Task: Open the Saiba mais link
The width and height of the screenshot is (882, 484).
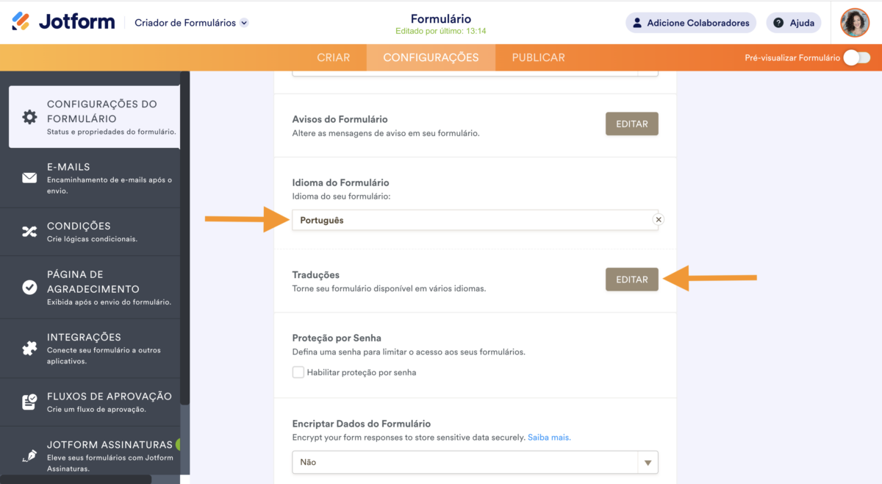Action: [549, 437]
